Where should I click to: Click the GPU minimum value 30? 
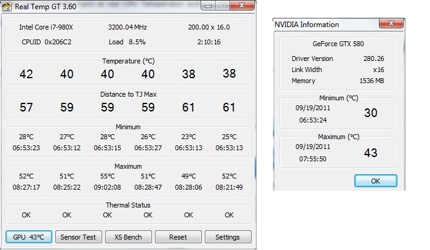click(x=371, y=113)
